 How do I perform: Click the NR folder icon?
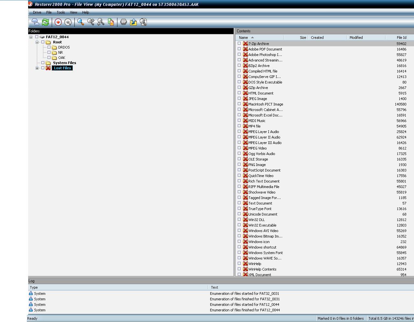pyautogui.click(x=54, y=52)
